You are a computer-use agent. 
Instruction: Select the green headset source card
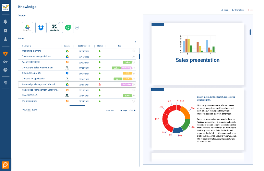(68, 28)
